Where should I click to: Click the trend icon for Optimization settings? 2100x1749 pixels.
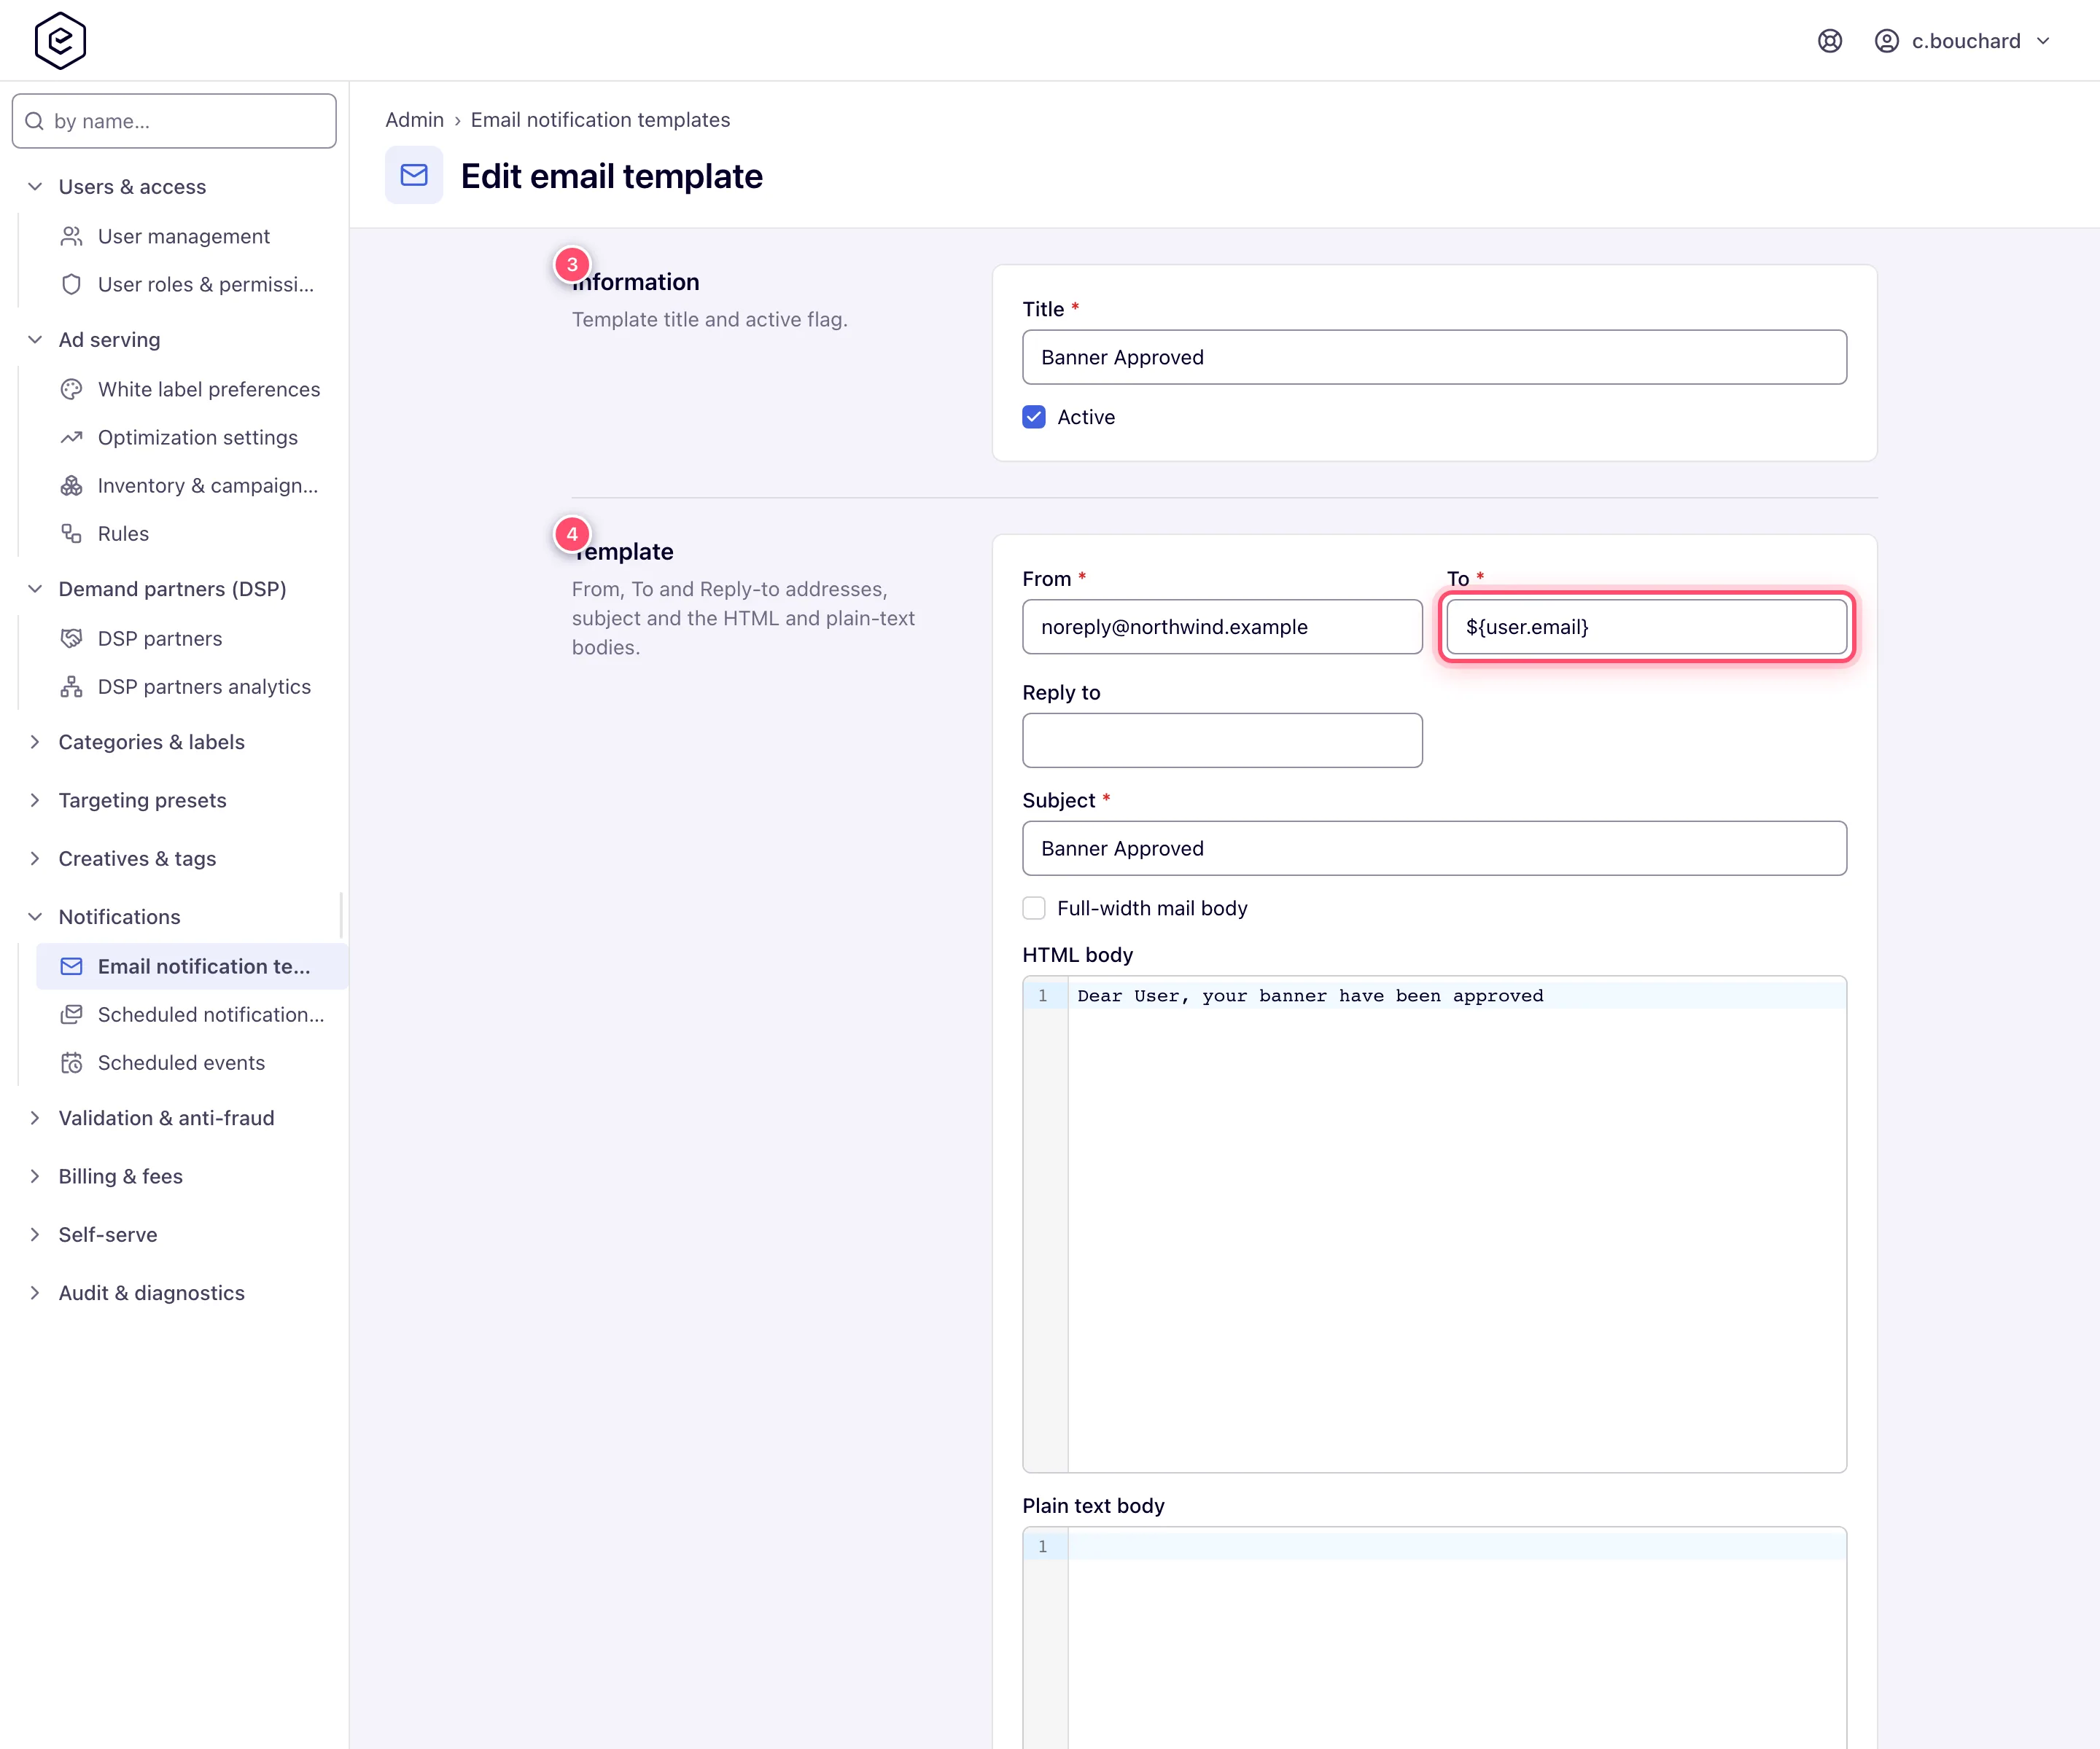(x=71, y=437)
